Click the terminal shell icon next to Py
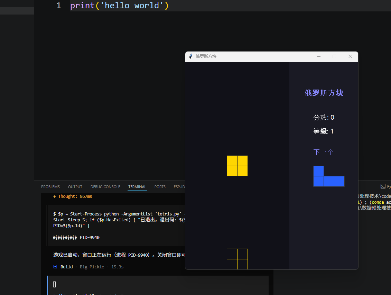The image size is (391, 295). pos(383,186)
